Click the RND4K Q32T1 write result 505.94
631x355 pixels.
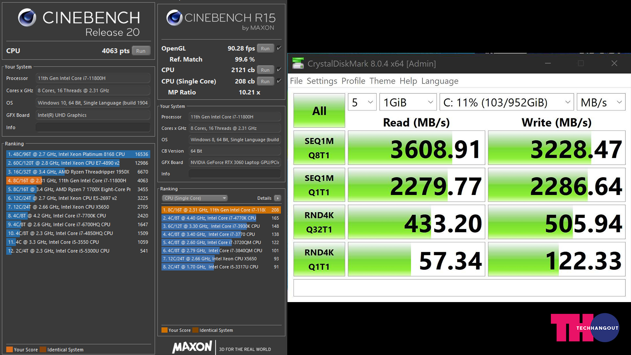[557, 222]
